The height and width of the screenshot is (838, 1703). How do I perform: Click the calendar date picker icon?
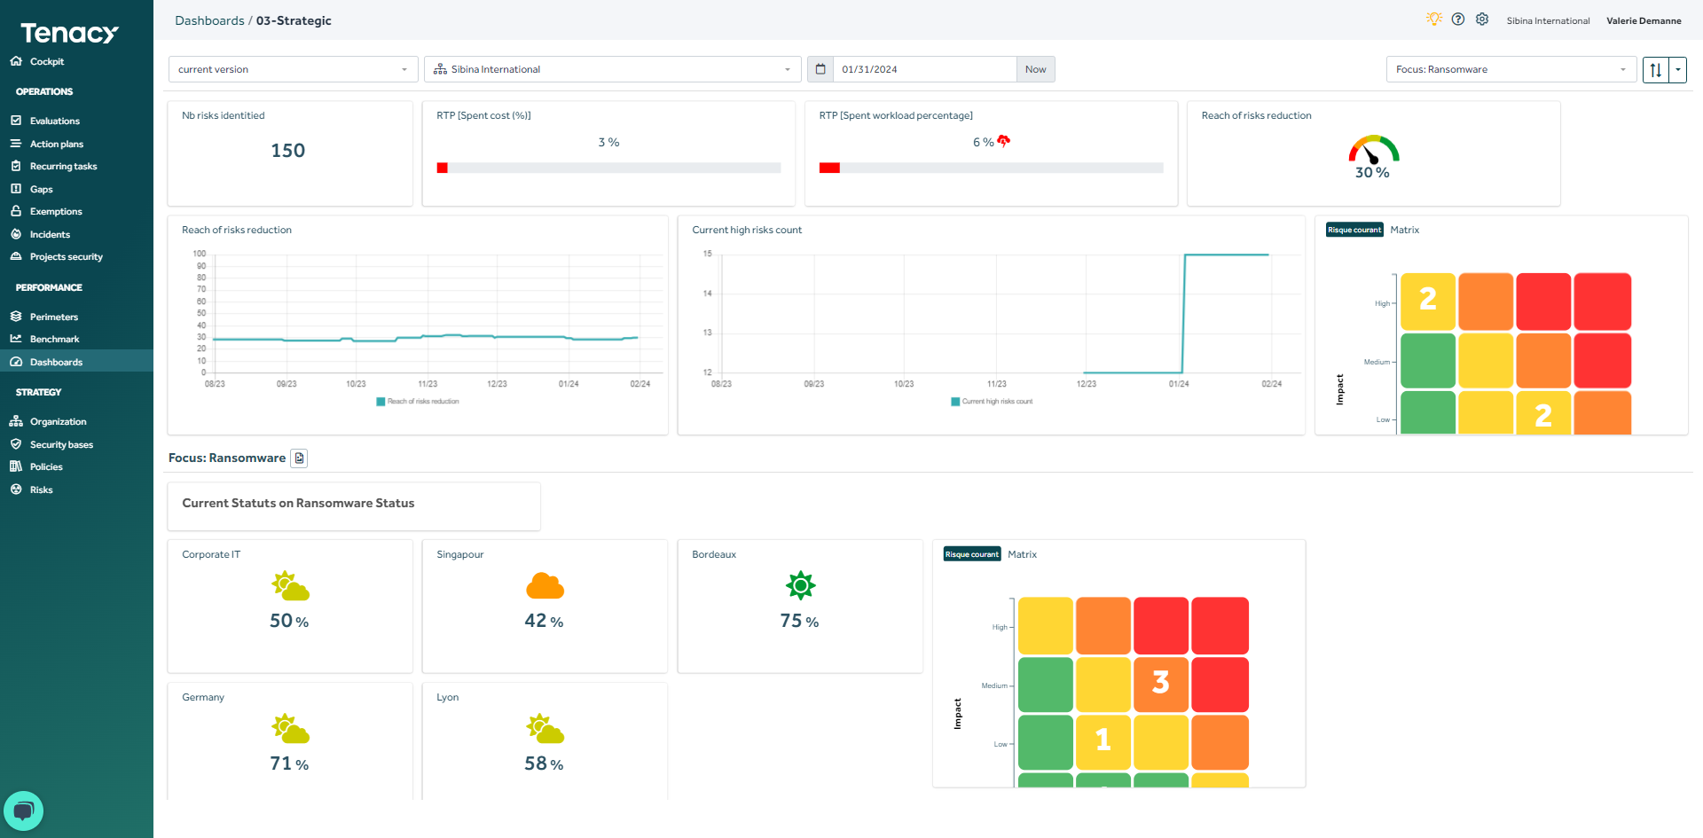pos(820,69)
